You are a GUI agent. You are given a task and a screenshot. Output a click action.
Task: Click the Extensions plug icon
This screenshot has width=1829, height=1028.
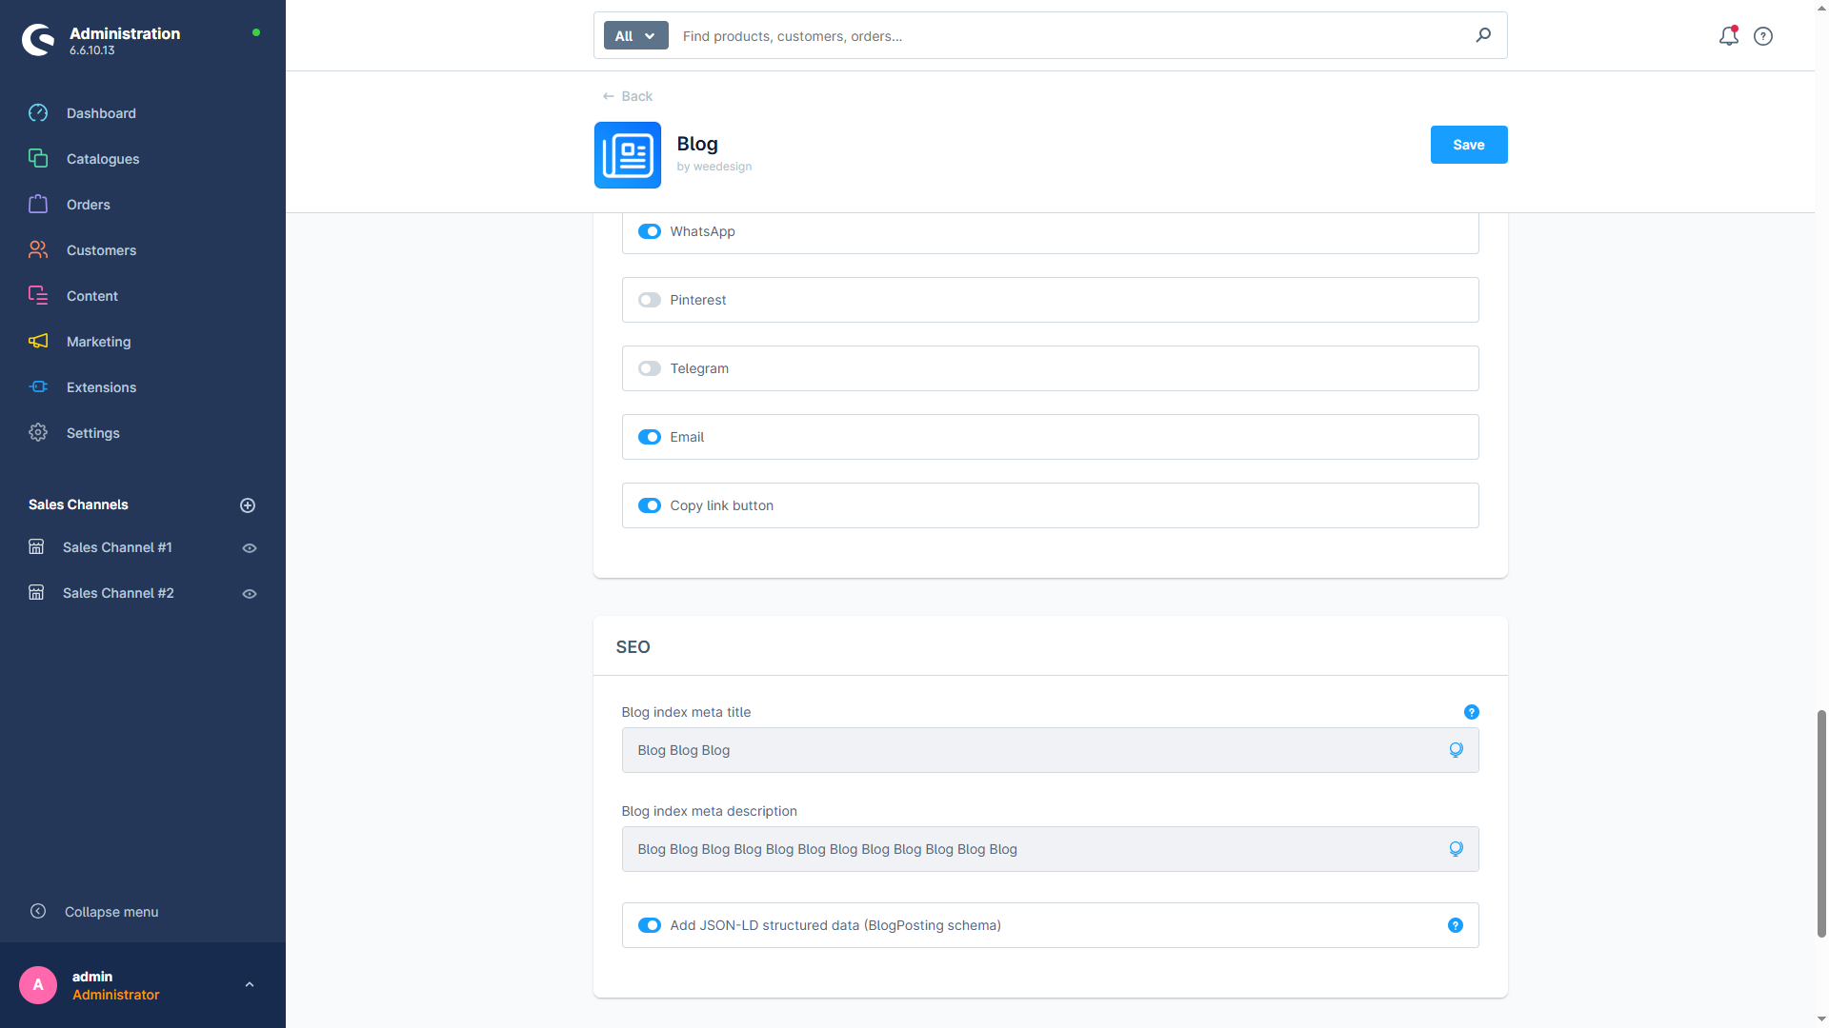coord(38,387)
